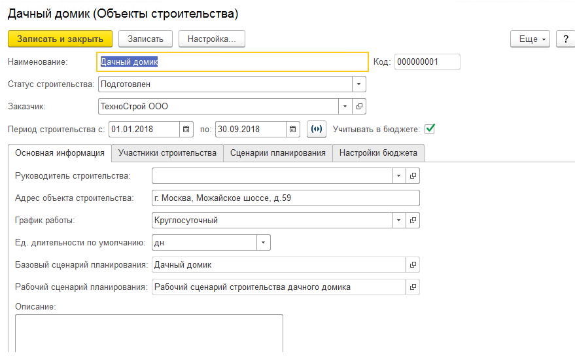Click the Наименование input field

click(x=232, y=62)
